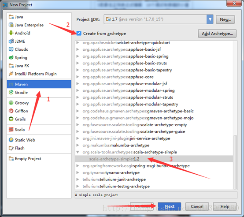Close the New Project dialog
The image size is (244, 217).
pyautogui.click(x=234, y=3)
